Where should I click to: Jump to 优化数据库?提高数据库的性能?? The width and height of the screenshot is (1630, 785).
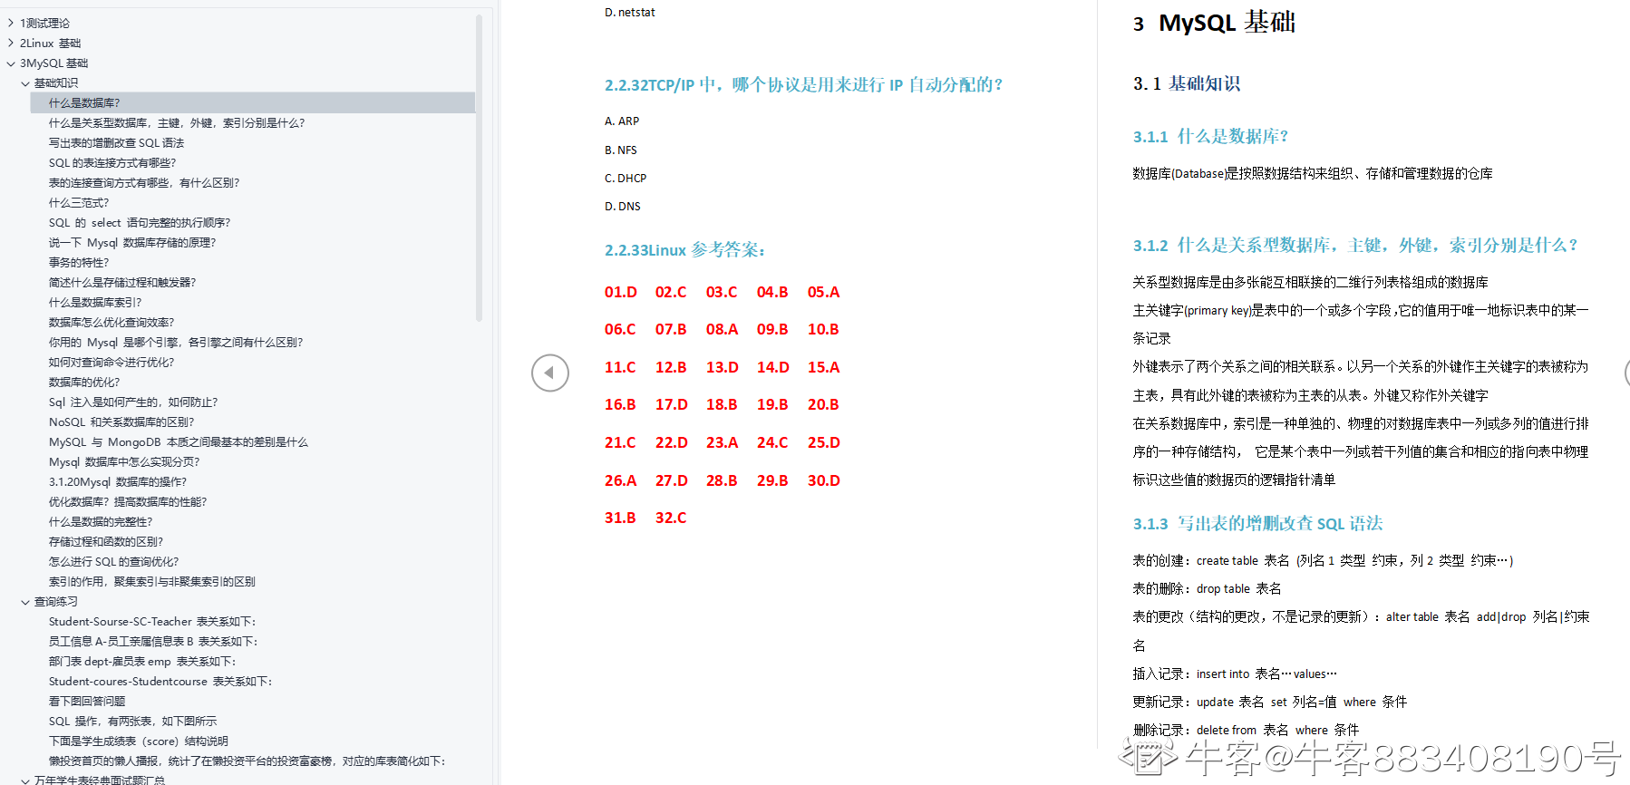pos(128,502)
